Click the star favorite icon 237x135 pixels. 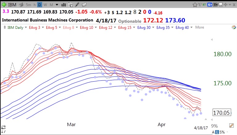(x=195, y=5)
